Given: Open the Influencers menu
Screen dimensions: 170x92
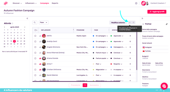Looking at the screenshot, I should (x=31, y=3).
